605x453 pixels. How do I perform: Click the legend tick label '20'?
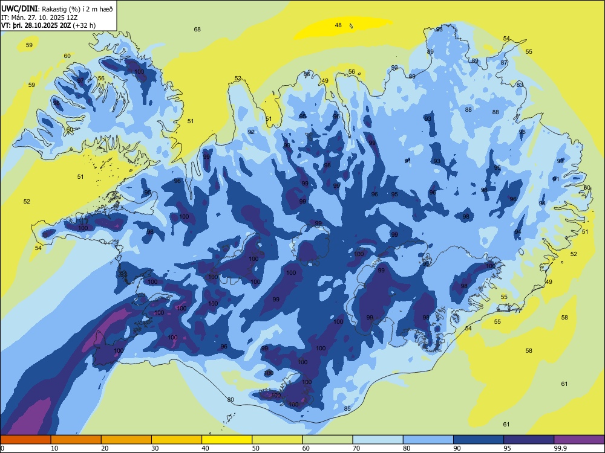[105, 448]
